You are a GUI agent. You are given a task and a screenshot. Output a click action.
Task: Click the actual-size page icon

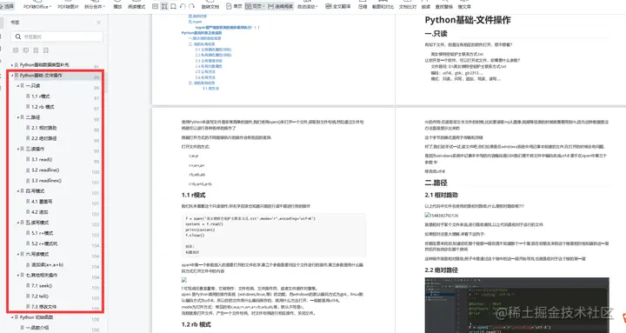point(156,6)
